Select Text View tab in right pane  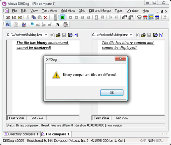101,118
